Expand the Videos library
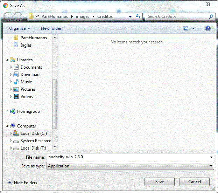This screenshot has width=218, height=193. click(x=11, y=97)
